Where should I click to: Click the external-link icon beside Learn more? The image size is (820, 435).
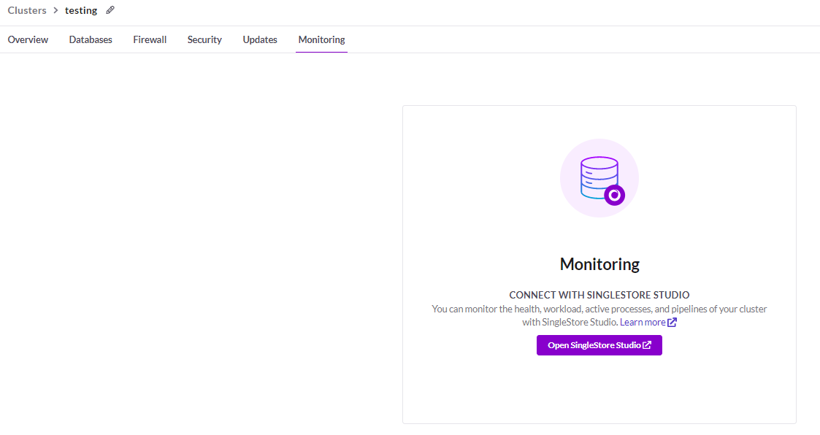tap(672, 322)
